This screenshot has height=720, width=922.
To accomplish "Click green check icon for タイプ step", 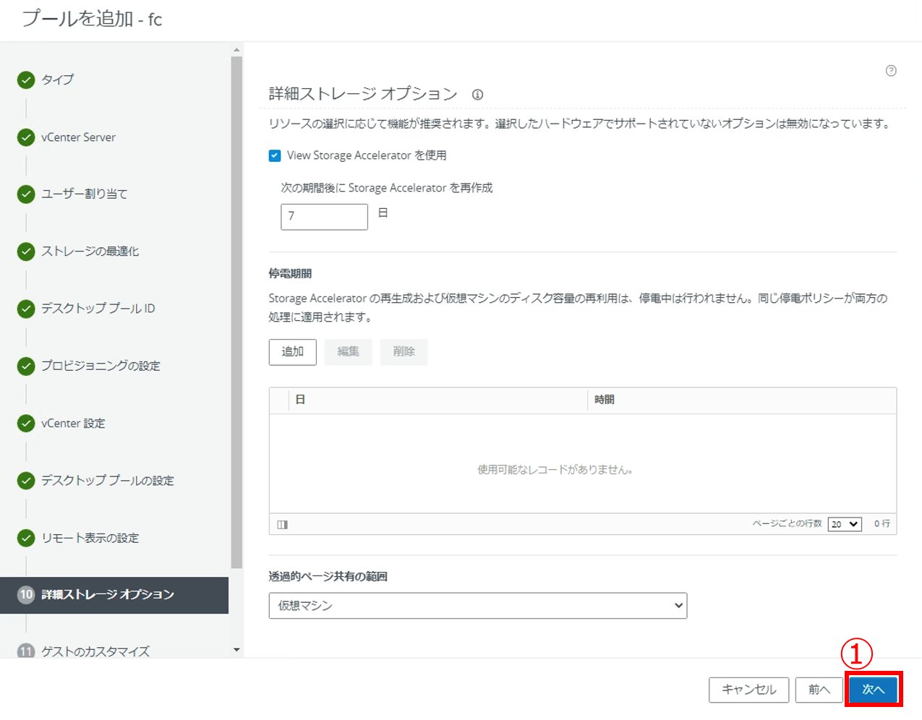I will point(26,80).
